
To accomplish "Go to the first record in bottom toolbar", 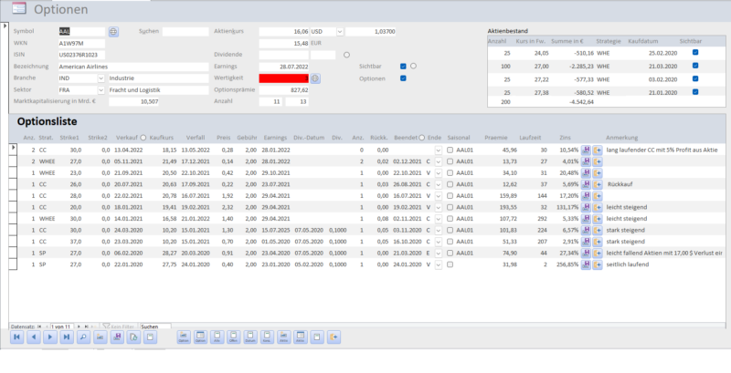I will [17, 337].
